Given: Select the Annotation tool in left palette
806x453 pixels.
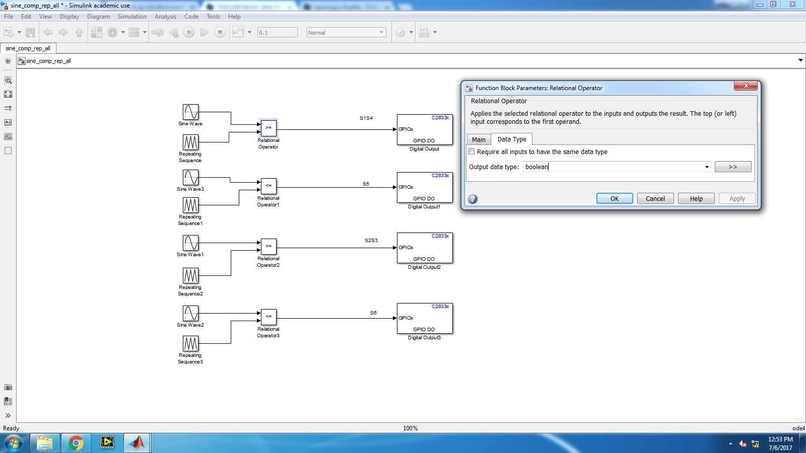Looking at the screenshot, I should pyautogui.click(x=8, y=122).
